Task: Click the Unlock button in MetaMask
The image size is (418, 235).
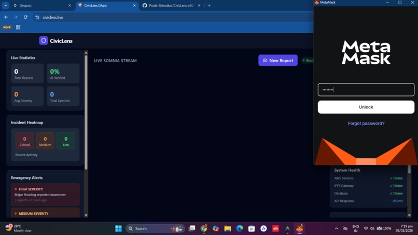Action: point(366,107)
